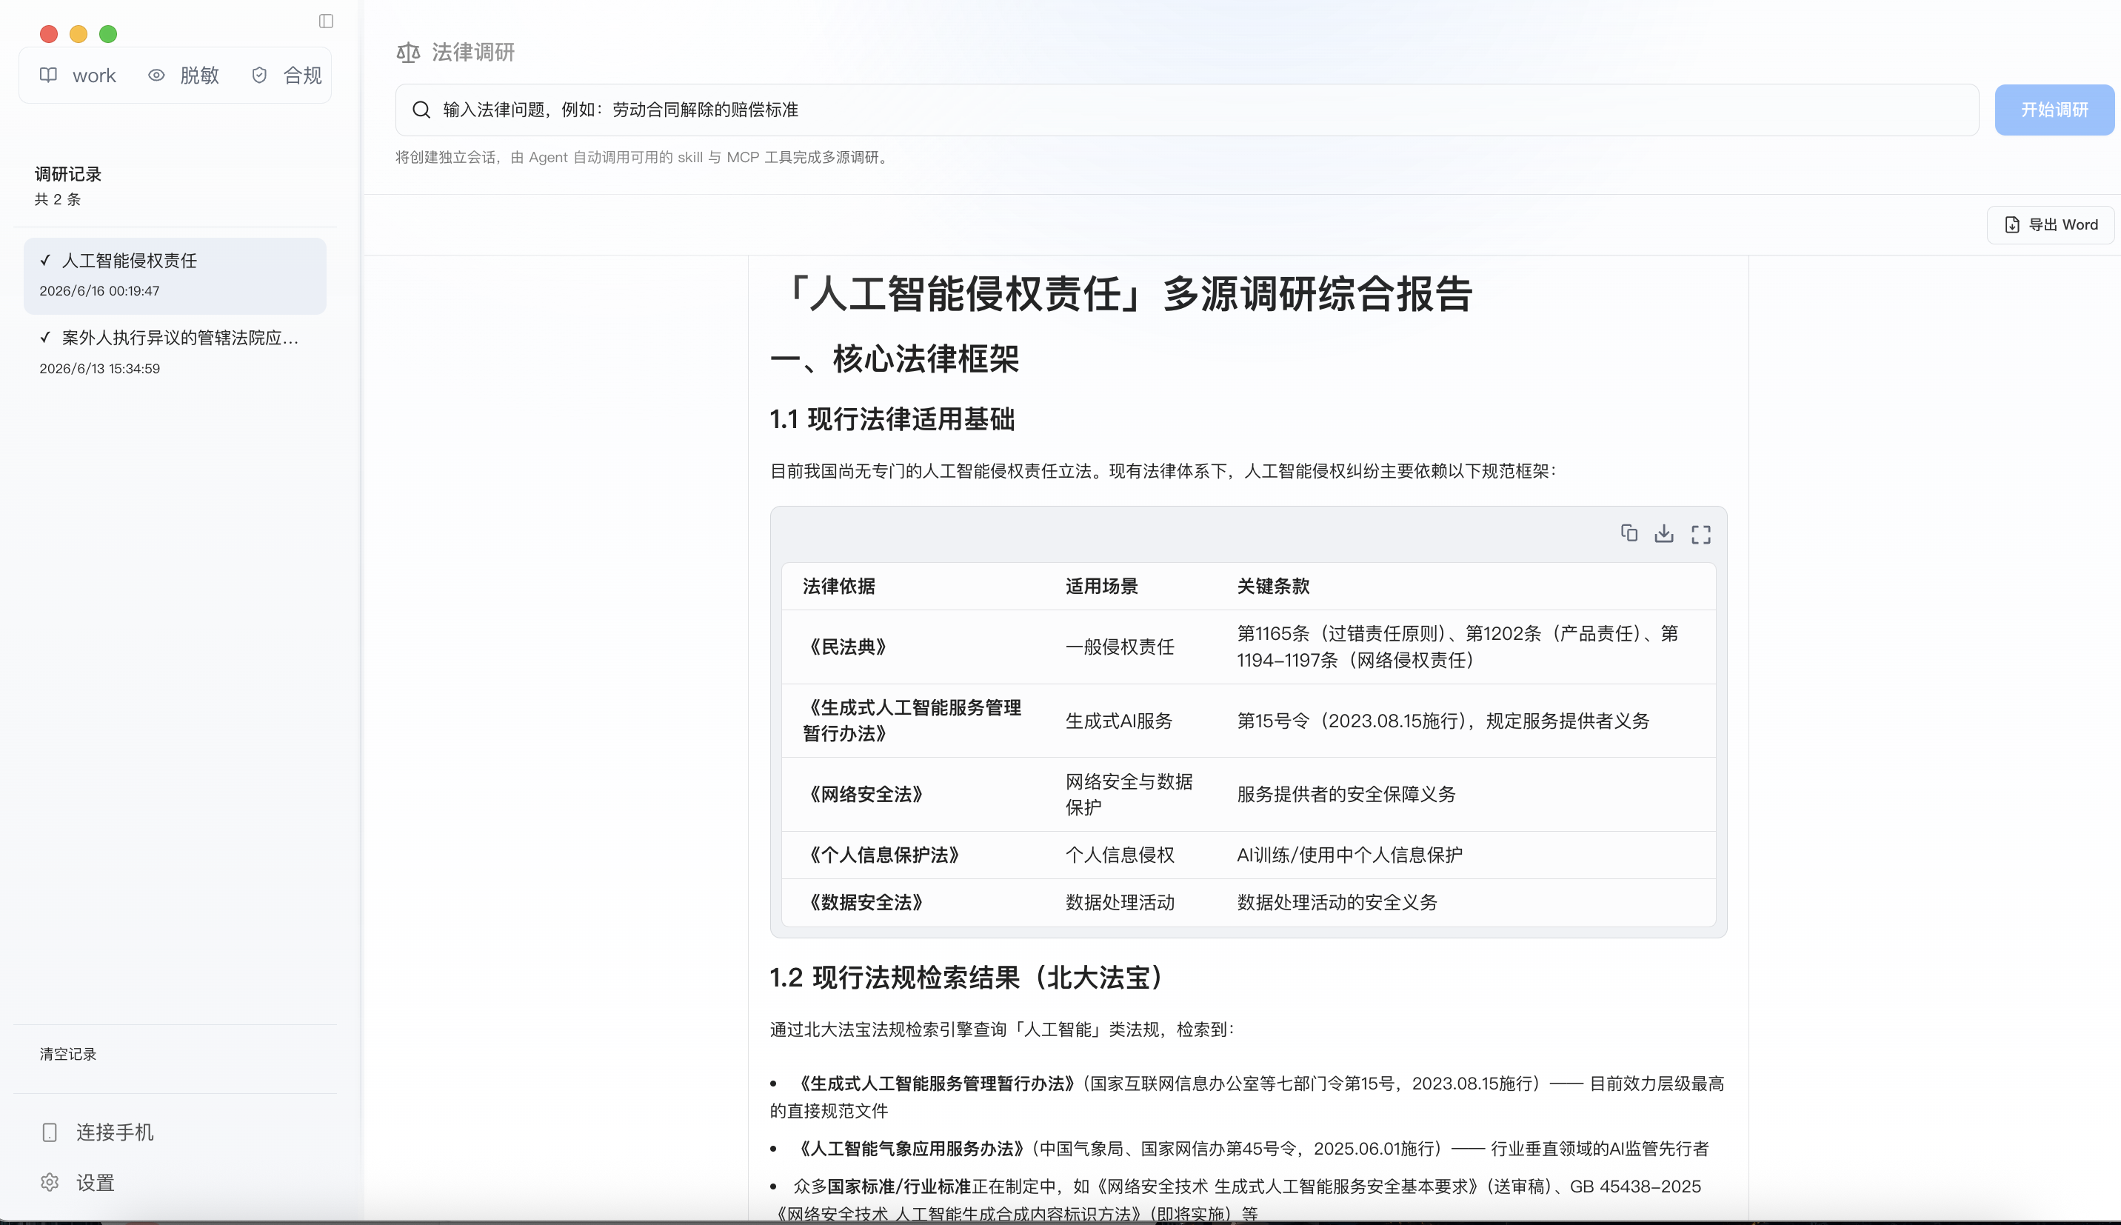Image resolution: width=2121 pixels, height=1225 pixels.
Task: Click the 适用场景 column header
Action: 1102,587
